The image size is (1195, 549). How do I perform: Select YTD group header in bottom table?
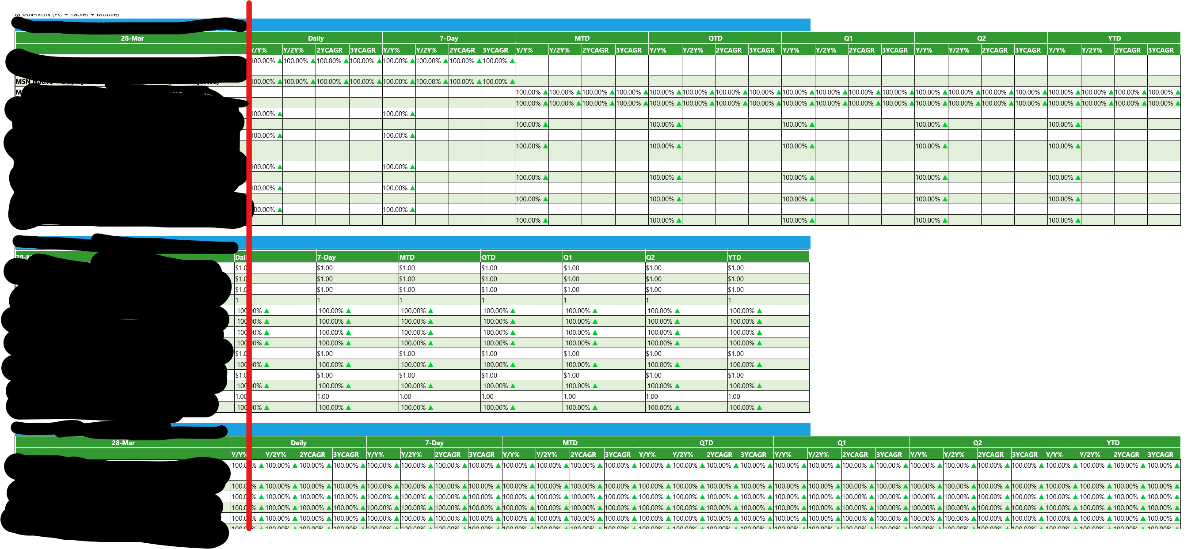click(x=1112, y=443)
